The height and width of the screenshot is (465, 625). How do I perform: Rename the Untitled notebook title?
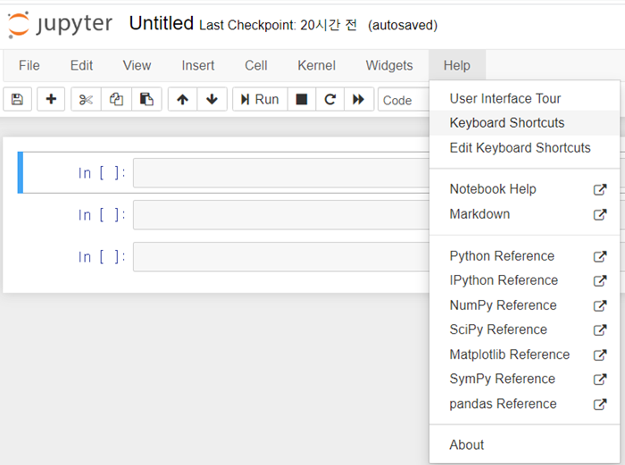tap(162, 23)
